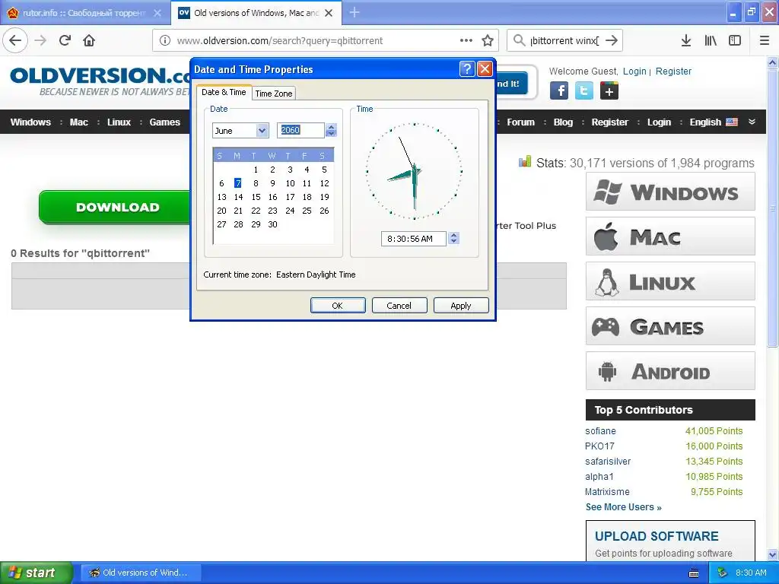
Task: Open Windows in the site menu
Action: (x=30, y=122)
